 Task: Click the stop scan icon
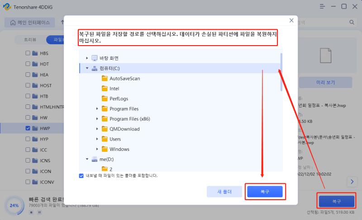pos(31,212)
